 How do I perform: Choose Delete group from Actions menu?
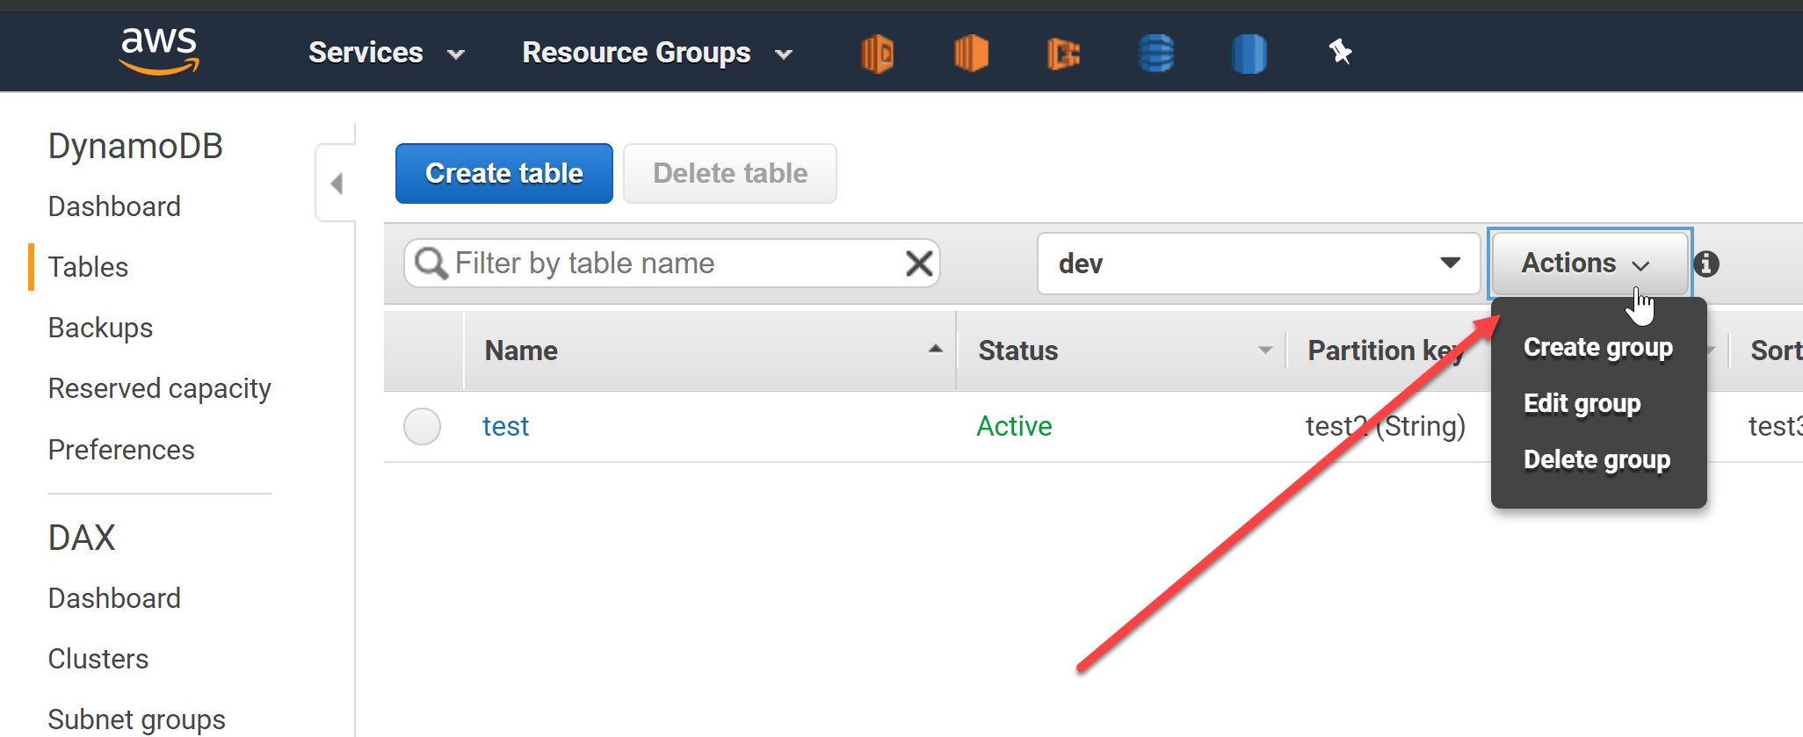pyautogui.click(x=1597, y=459)
